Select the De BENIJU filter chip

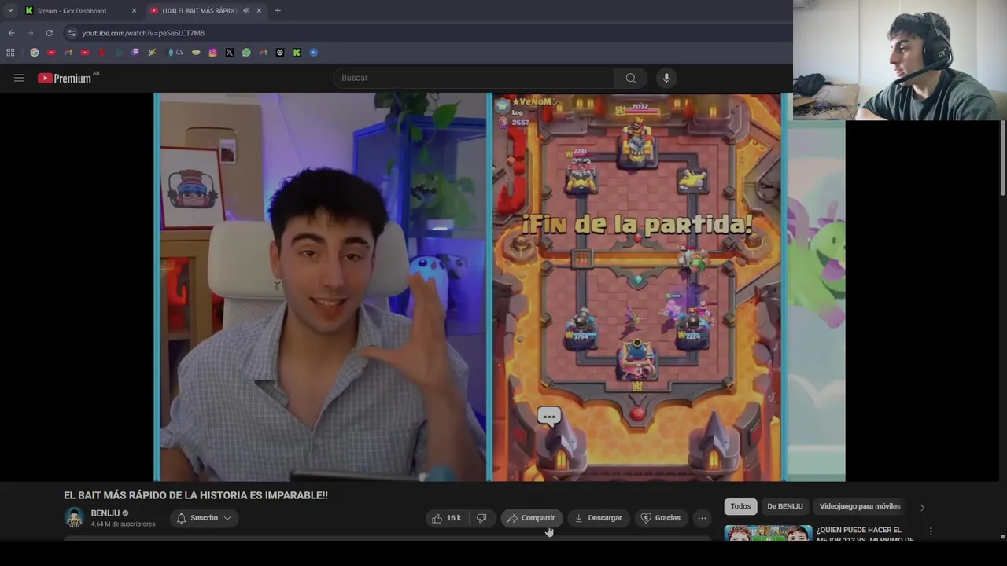(785, 506)
